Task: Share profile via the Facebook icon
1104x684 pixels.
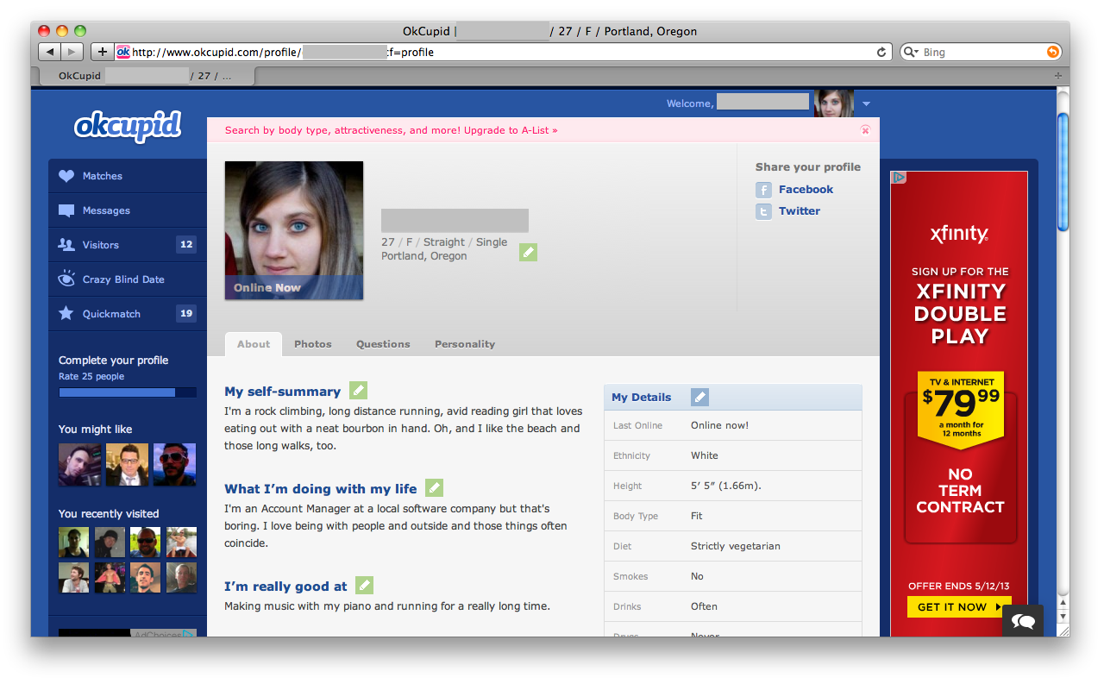Action: 763,190
